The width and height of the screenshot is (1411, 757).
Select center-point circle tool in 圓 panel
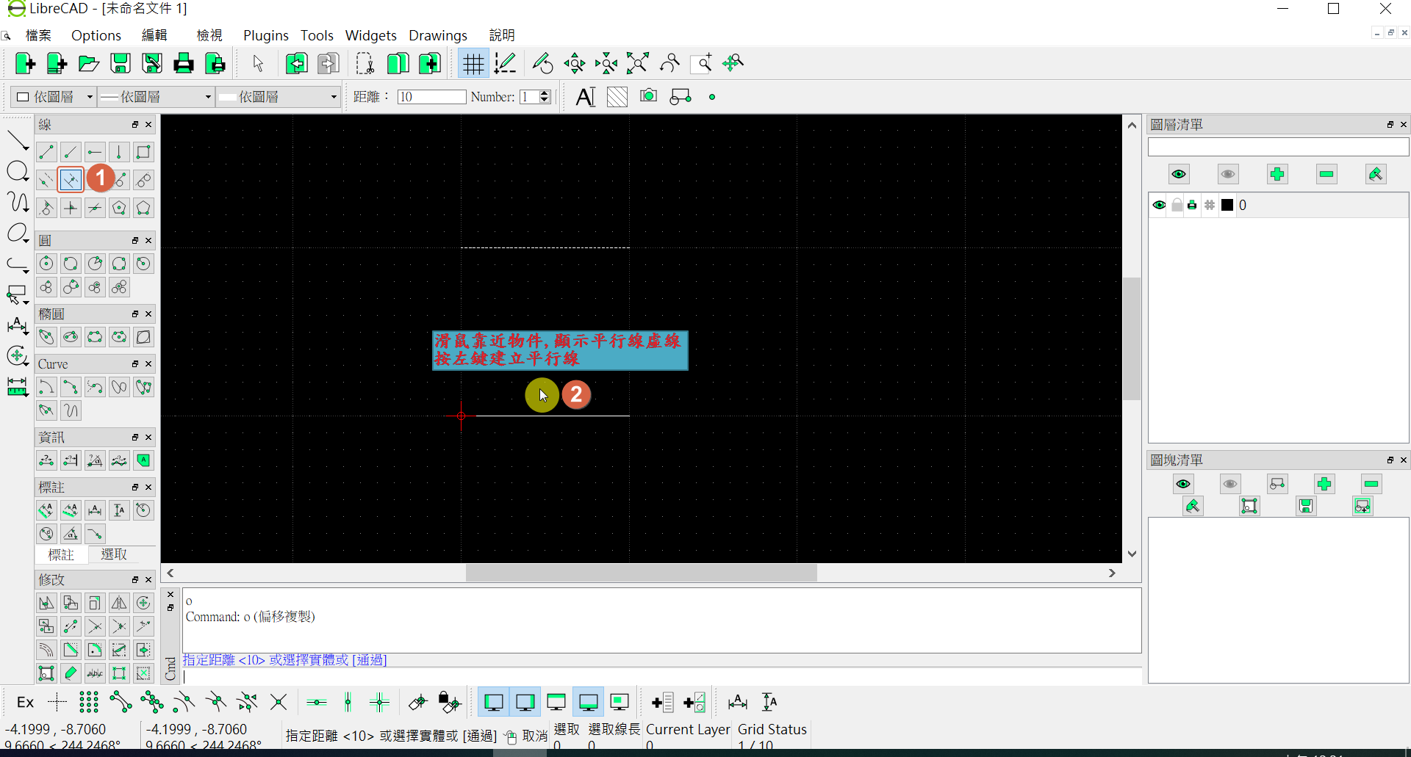click(46, 264)
